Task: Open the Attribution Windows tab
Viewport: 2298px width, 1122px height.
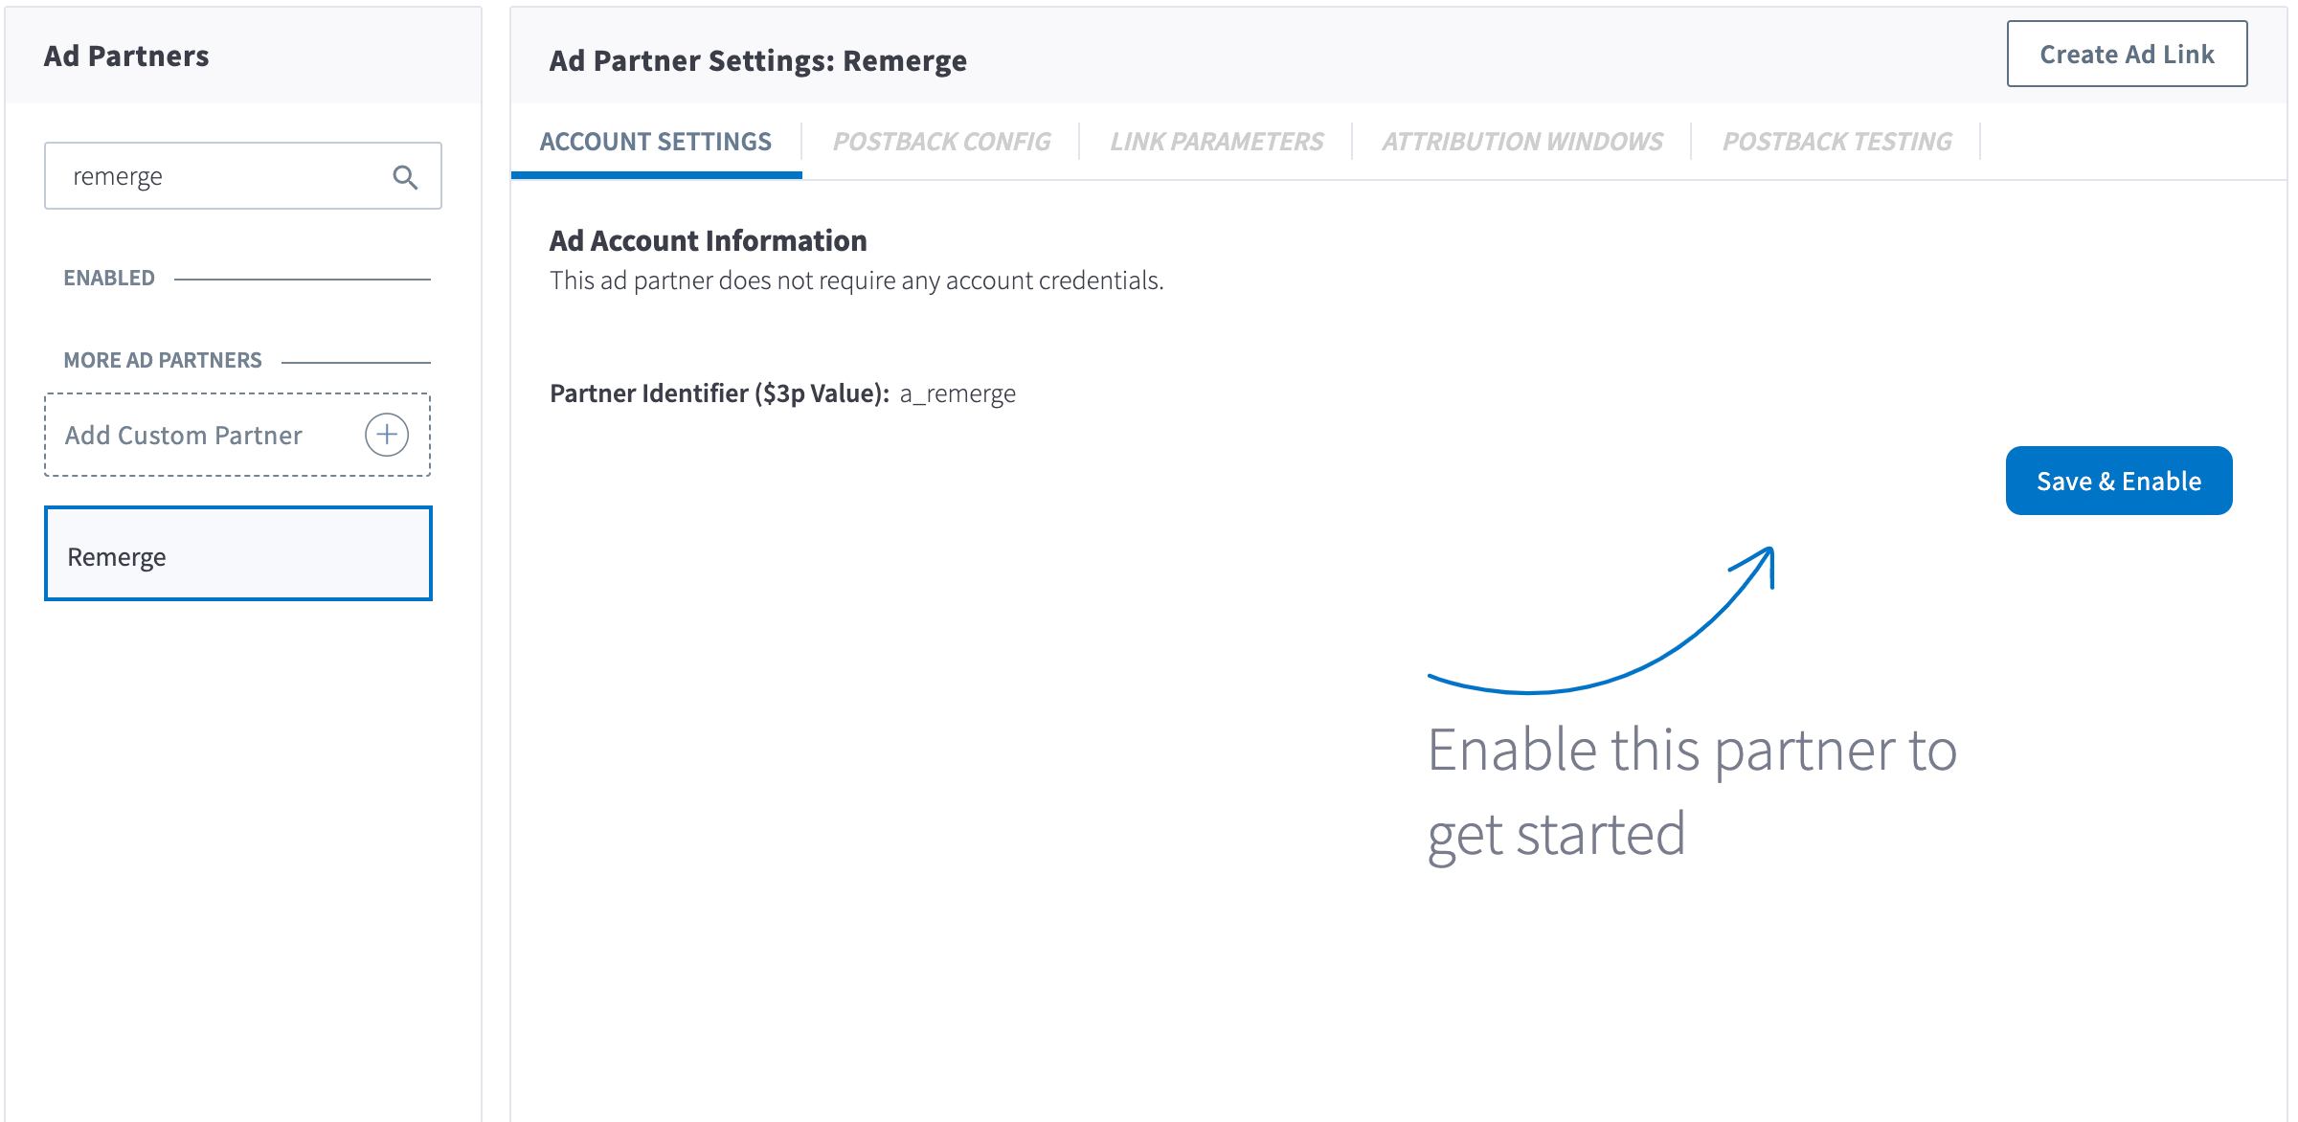Action: (1521, 142)
